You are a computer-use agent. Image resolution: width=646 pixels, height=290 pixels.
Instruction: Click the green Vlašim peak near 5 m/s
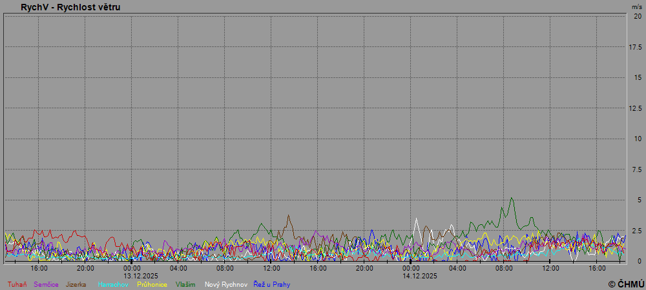tap(512, 198)
